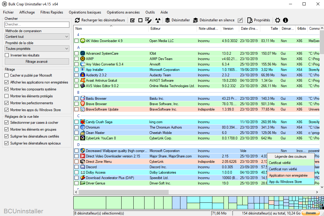Click the select-all checked box toolbar icon

tap(133, 20)
